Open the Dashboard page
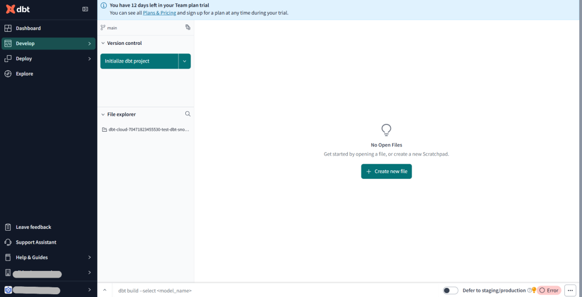 click(48, 28)
